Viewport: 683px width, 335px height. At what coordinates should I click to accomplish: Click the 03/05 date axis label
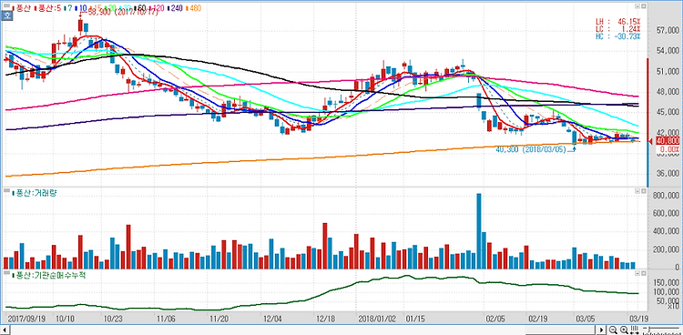click(586, 319)
